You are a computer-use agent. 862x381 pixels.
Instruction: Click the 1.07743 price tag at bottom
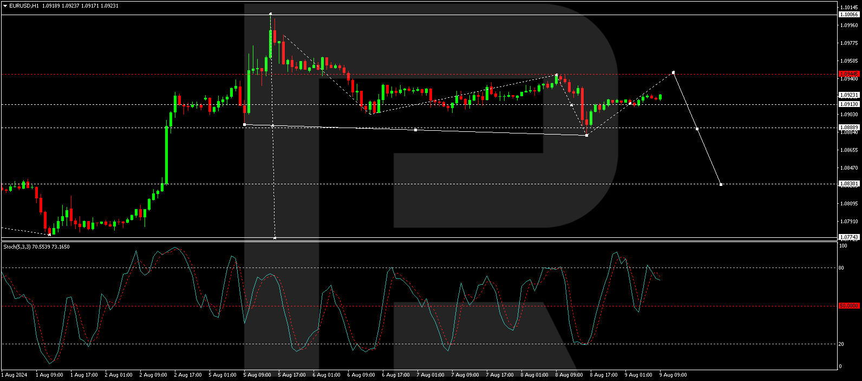pos(848,237)
